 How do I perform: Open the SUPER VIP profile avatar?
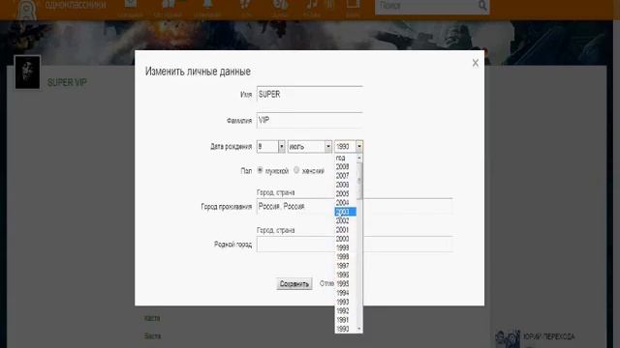[x=27, y=72]
